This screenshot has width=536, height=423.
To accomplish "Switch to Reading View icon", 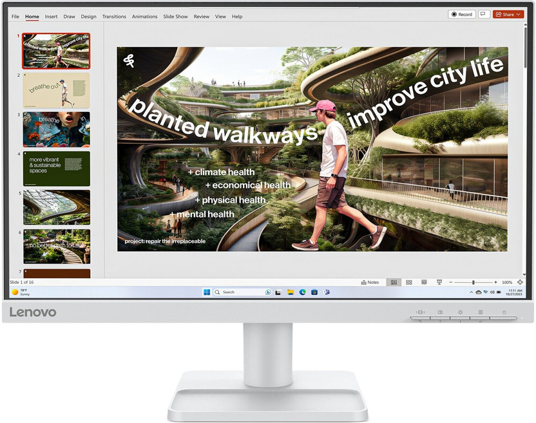I will point(424,282).
